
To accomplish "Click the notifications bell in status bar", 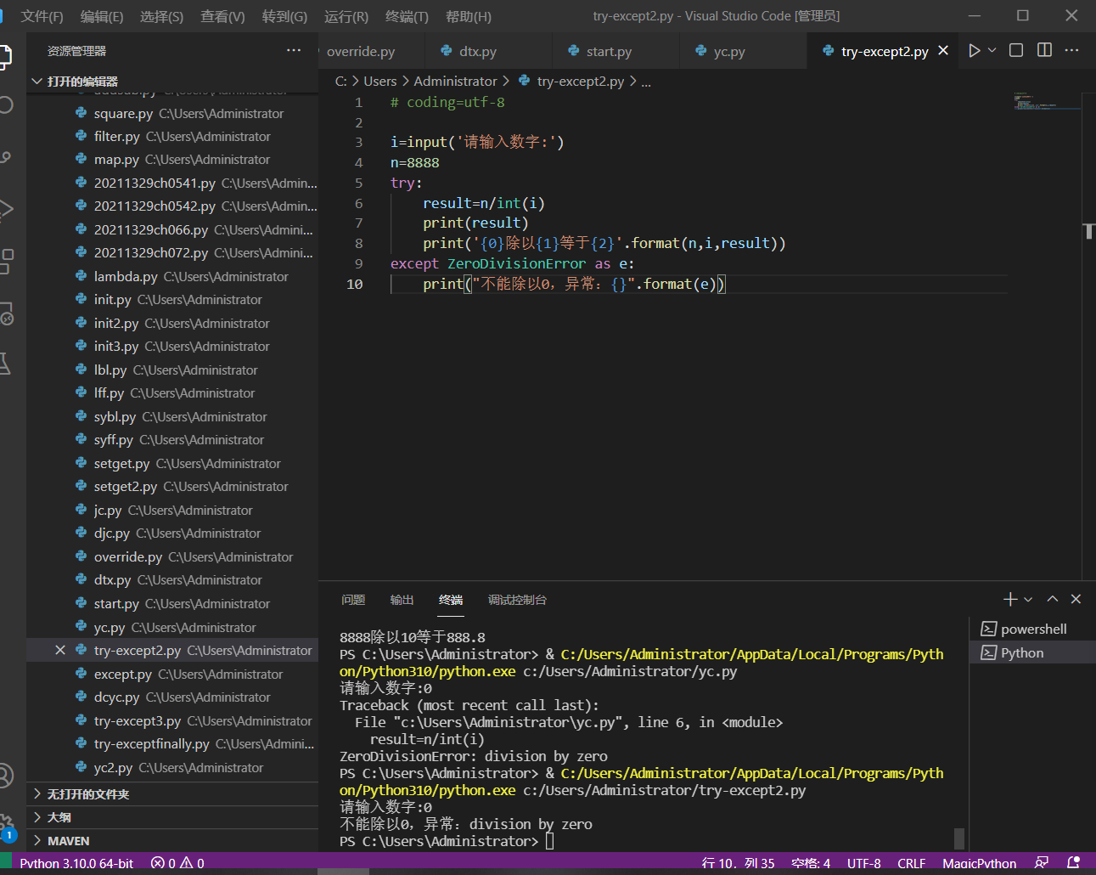I will coord(1073,863).
